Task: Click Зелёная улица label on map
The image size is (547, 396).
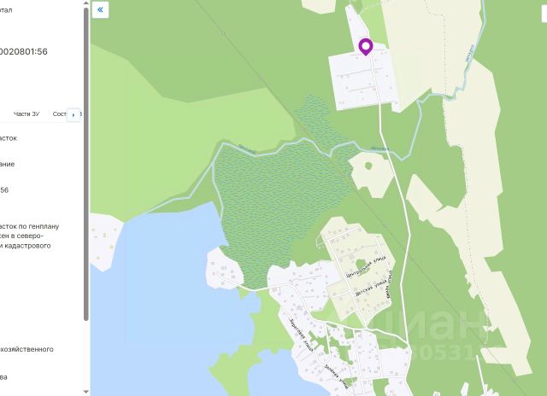Action: [x=336, y=376]
